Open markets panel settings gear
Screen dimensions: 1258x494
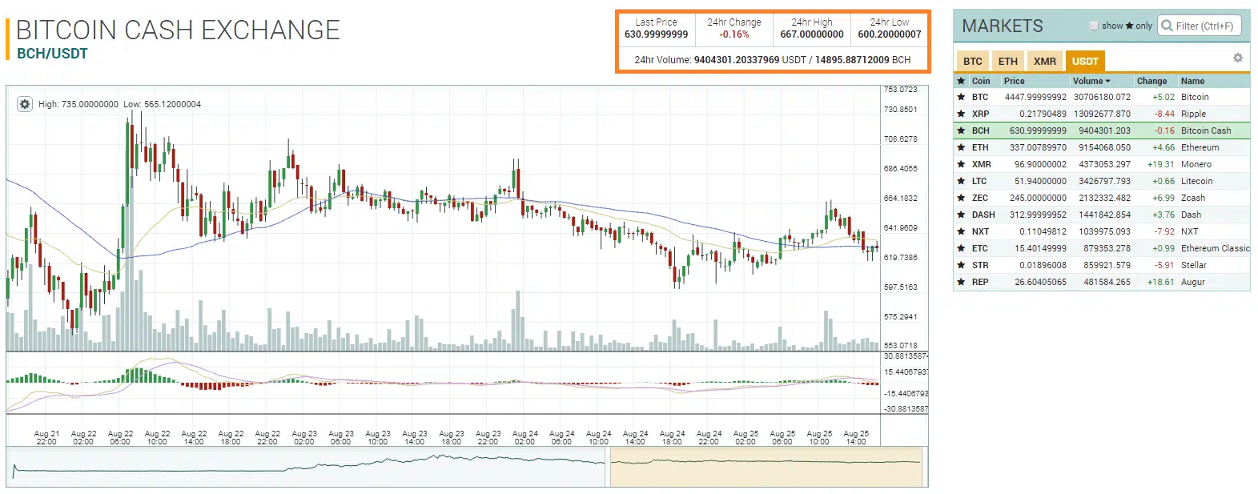tap(1237, 58)
